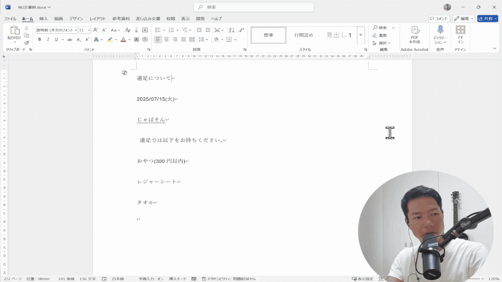Viewport: 502px width, 282px height.
Task: Open the File tab
Action: click(10, 19)
